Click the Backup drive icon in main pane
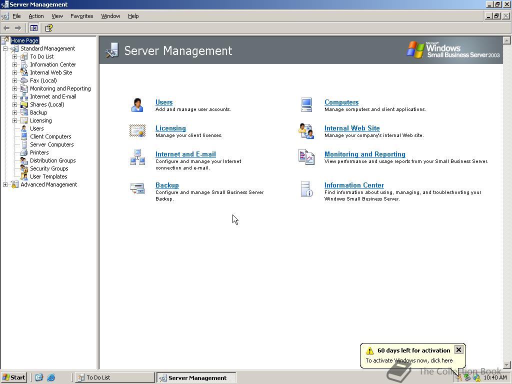The image size is (512, 384). point(137,188)
